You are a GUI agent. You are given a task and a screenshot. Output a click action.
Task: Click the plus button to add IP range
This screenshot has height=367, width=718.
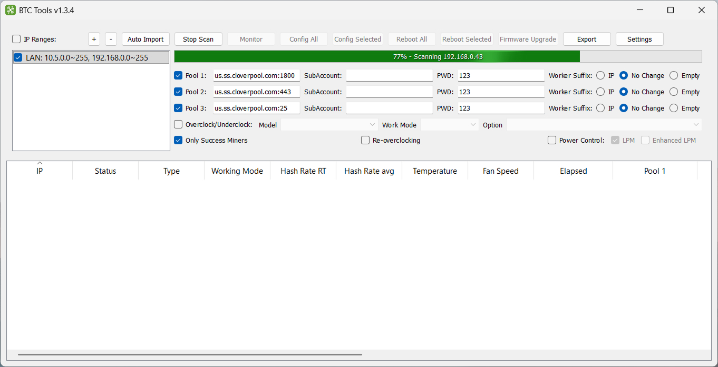(x=94, y=39)
